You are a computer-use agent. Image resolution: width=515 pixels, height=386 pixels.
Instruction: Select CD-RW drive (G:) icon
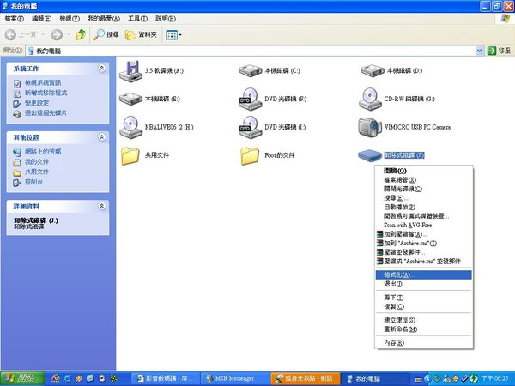(x=370, y=99)
